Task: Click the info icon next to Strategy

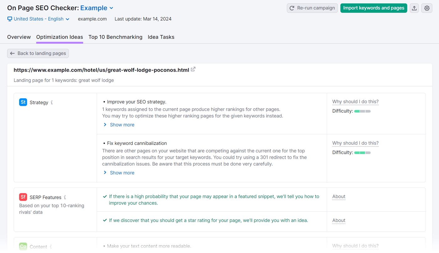Action: (x=52, y=103)
